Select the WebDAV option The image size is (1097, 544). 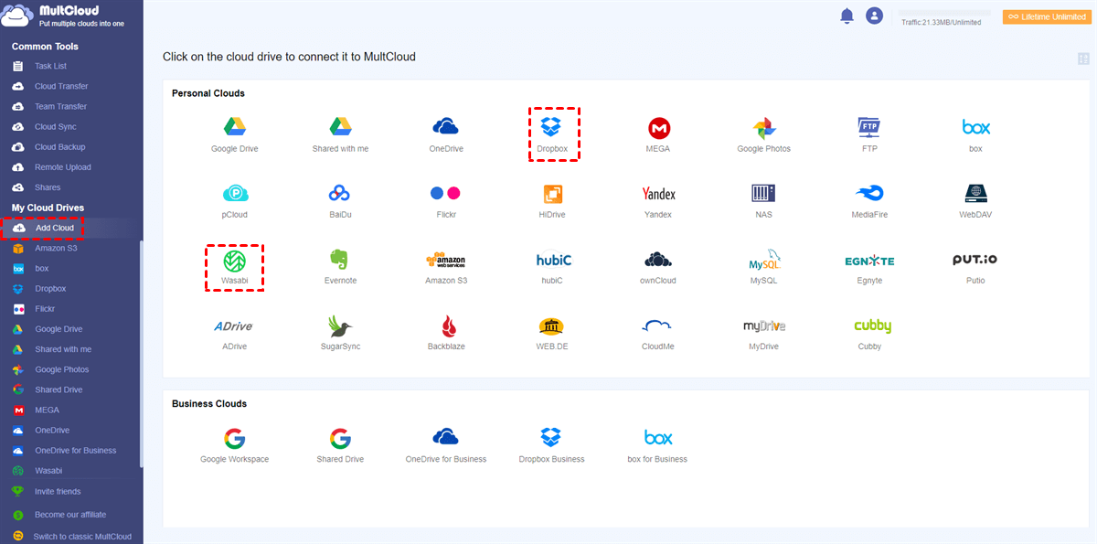pos(975,200)
